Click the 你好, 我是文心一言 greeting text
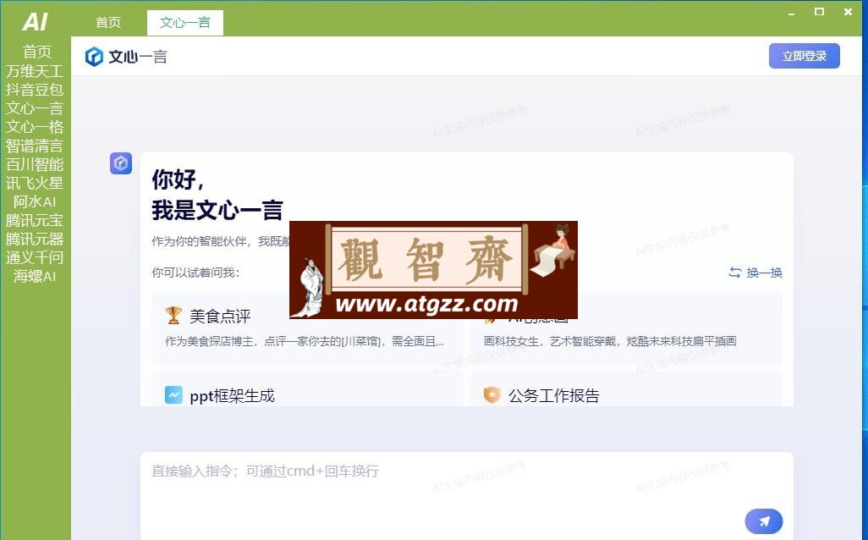 click(x=217, y=195)
